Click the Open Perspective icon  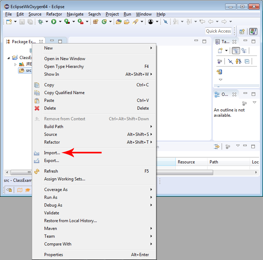coord(242,31)
